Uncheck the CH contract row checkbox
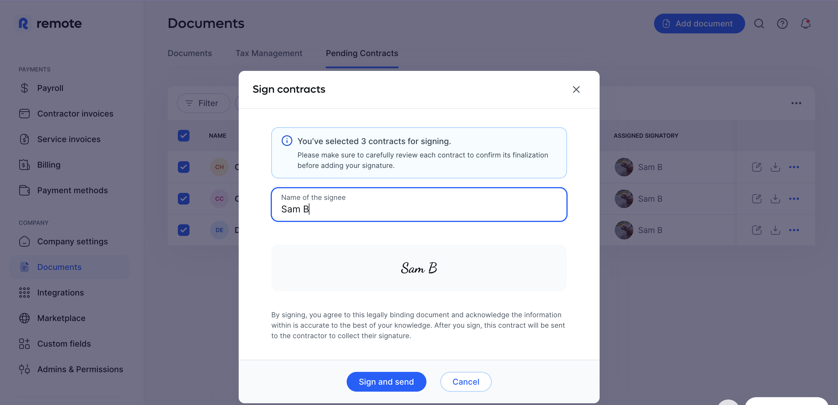 pyautogui.click(x=183, y=167)
